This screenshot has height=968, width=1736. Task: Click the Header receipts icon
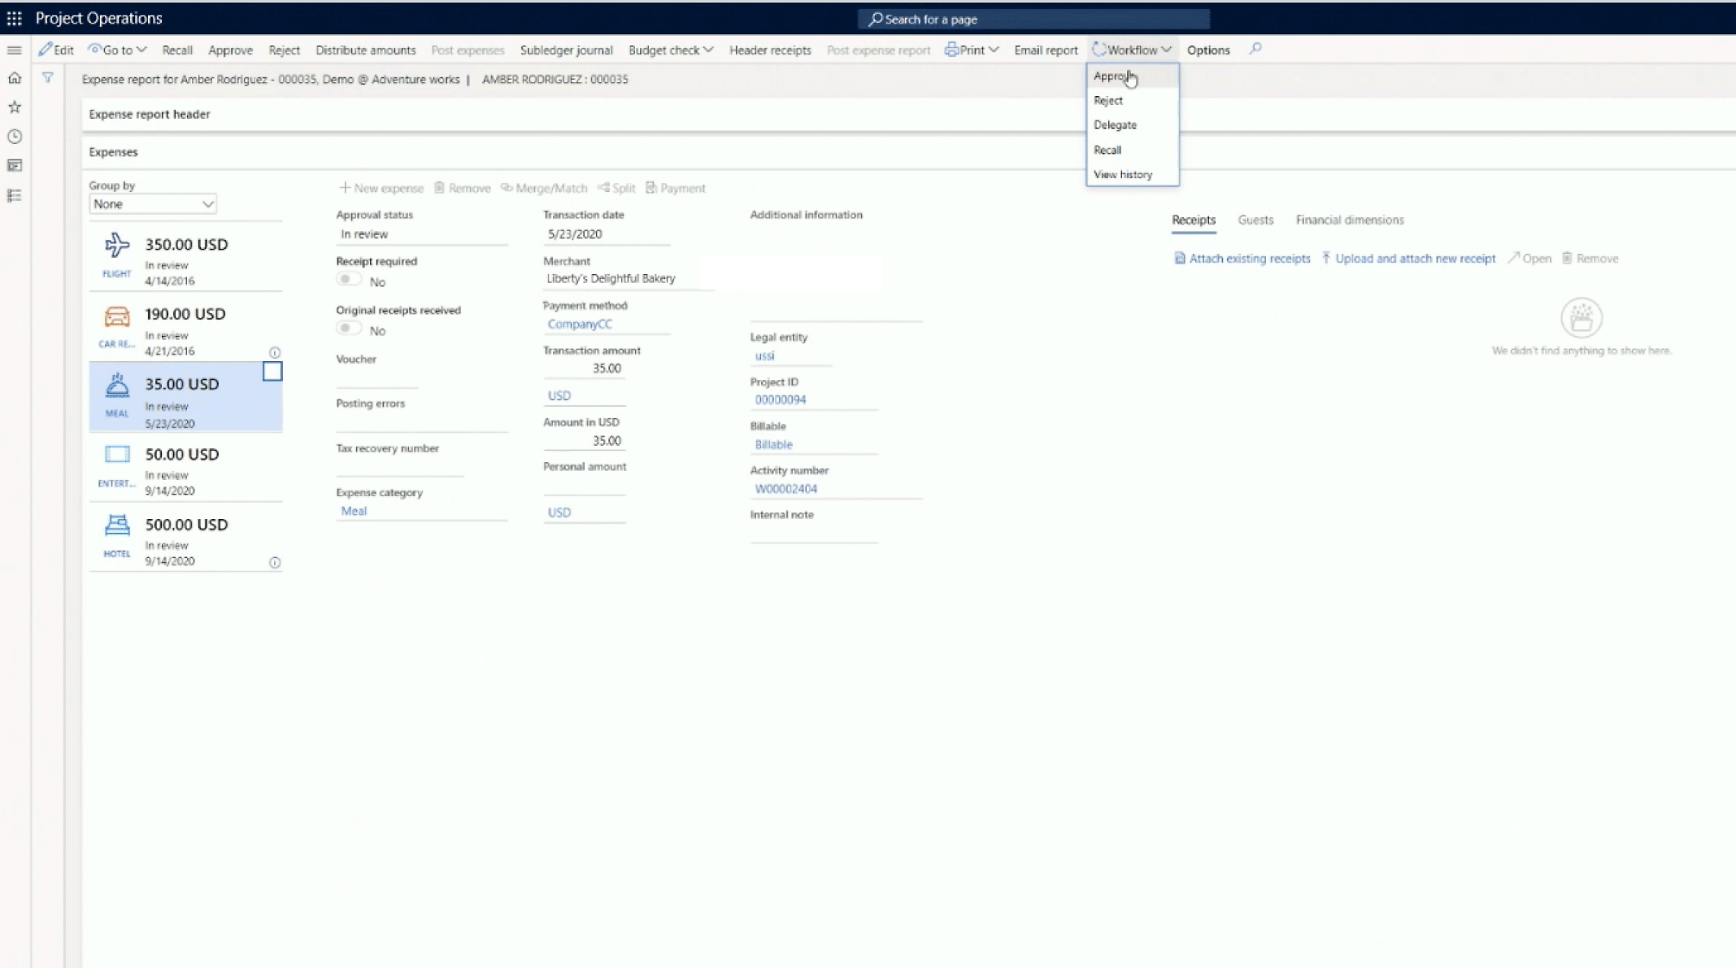pos(768,50)
